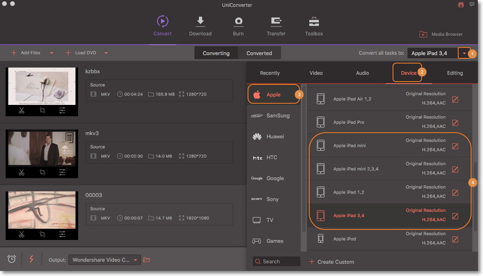The image size is (483, 276).
Task: Open the kzbbx video thumbnail
Action: tap(42, 86)
